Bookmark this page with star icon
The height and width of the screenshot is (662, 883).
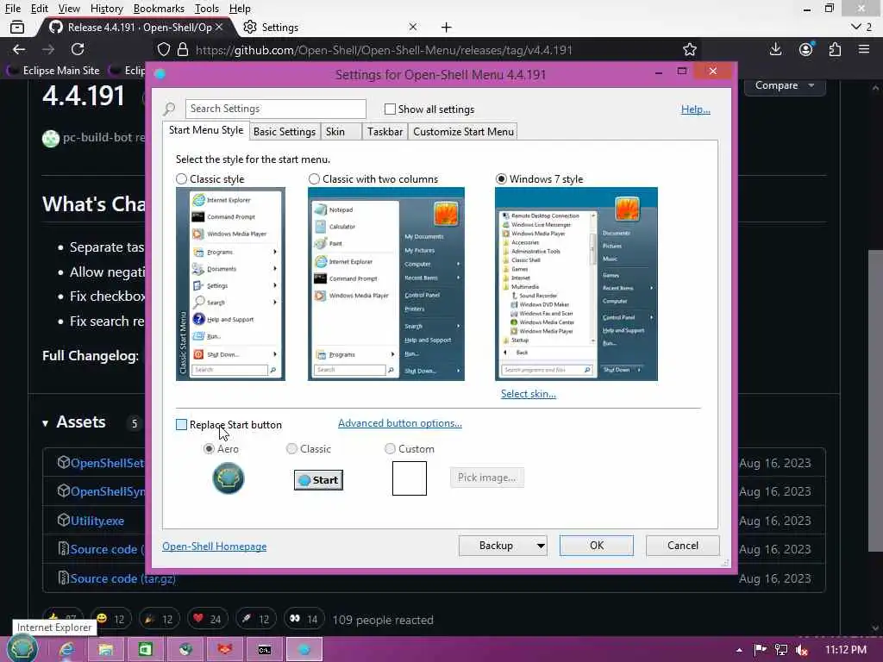689,49
